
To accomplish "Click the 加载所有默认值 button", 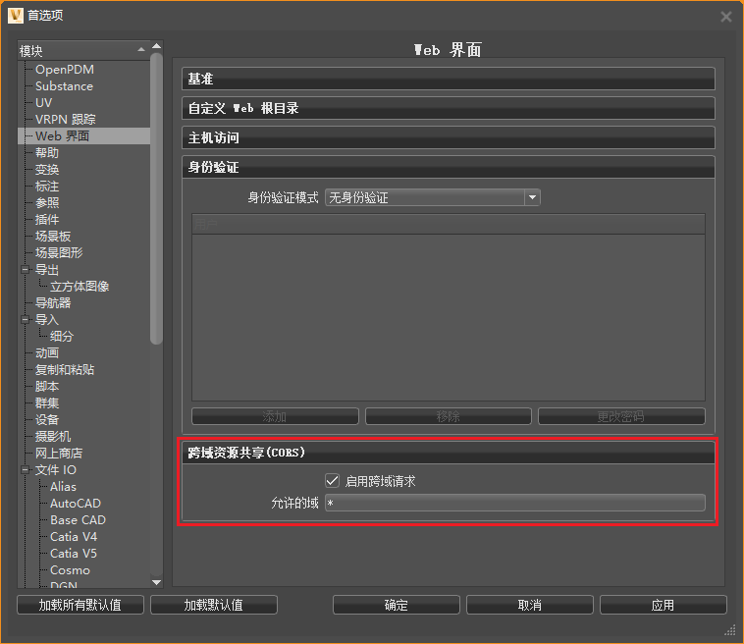I will (x=80, y=605).
